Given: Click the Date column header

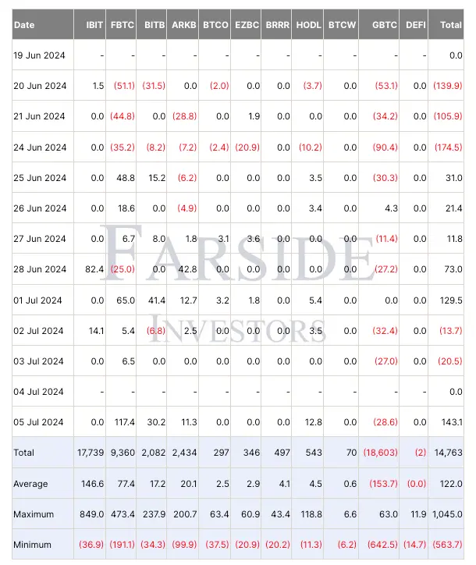Looking at the screenshot, I should [x=25, y=25].
